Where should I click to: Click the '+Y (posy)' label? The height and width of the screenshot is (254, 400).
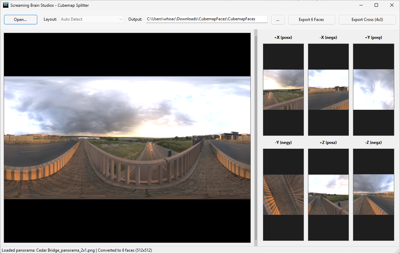(x=374, y=37)
